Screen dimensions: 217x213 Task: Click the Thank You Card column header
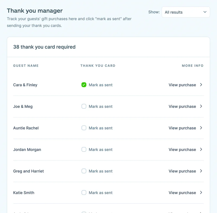click(x=98, y=65)
